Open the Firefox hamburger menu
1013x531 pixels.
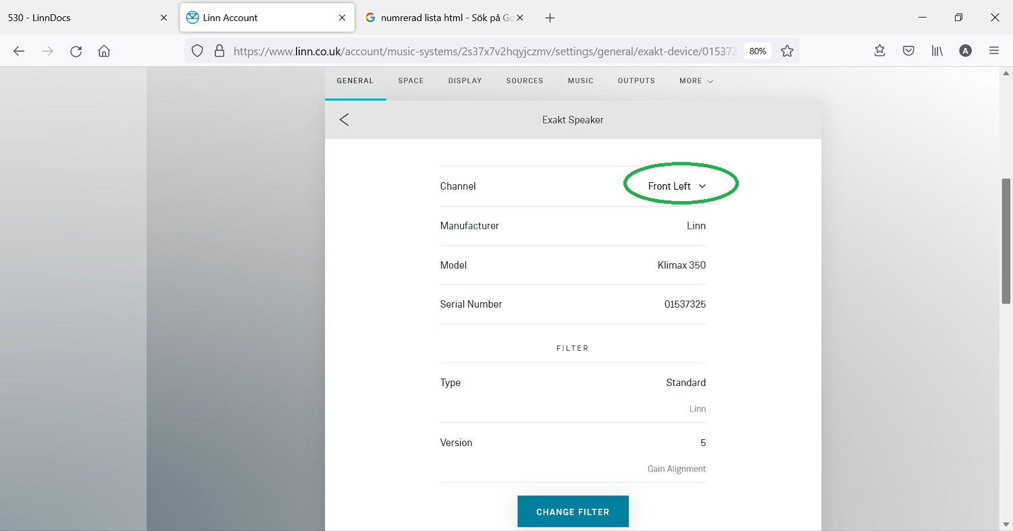994,51
